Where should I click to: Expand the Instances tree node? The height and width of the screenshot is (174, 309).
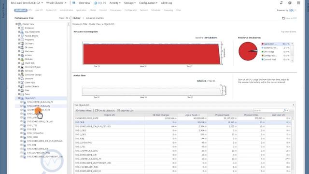[x=19, y=28]
